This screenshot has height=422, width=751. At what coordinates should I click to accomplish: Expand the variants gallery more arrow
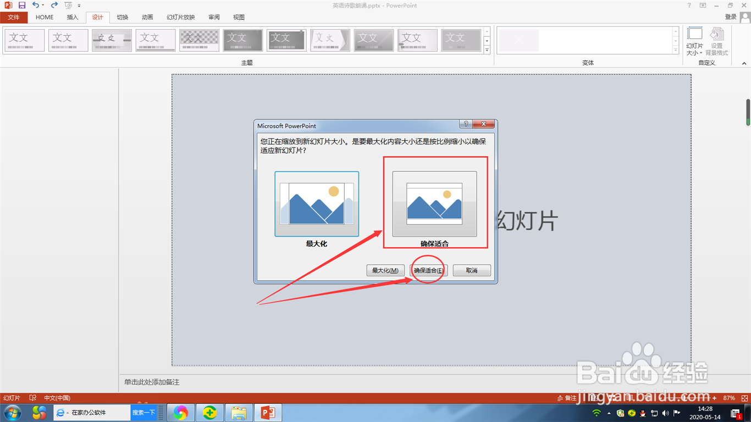(x=676, y=50)
